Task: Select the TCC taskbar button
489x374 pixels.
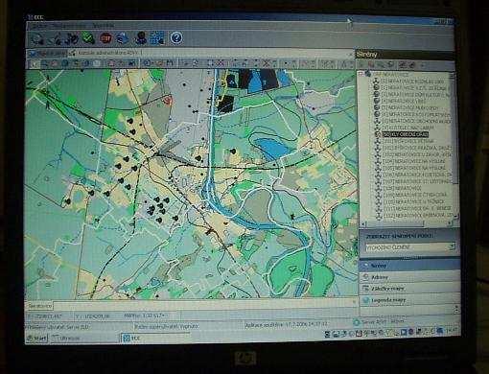Action: tap(155, 338)
